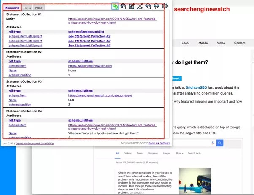This screenshot has height=195, width=254.
Task: Click the schema:BreadcrumbList link
Action: coord(87,32)
